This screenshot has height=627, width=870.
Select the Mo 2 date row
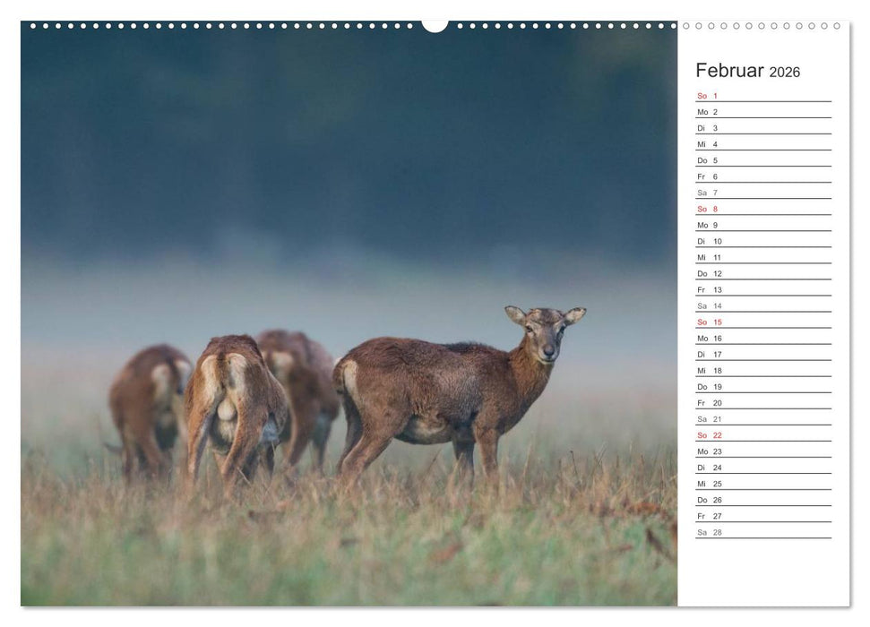click(708, 112)
